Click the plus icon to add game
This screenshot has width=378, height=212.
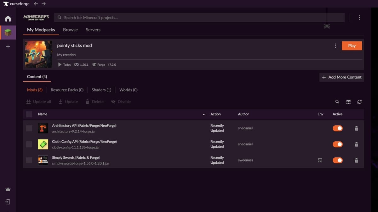(x=8, y=46)
